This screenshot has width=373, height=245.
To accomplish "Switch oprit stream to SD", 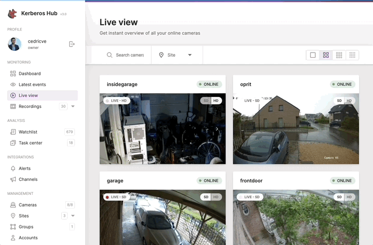I will coord(339,101).
